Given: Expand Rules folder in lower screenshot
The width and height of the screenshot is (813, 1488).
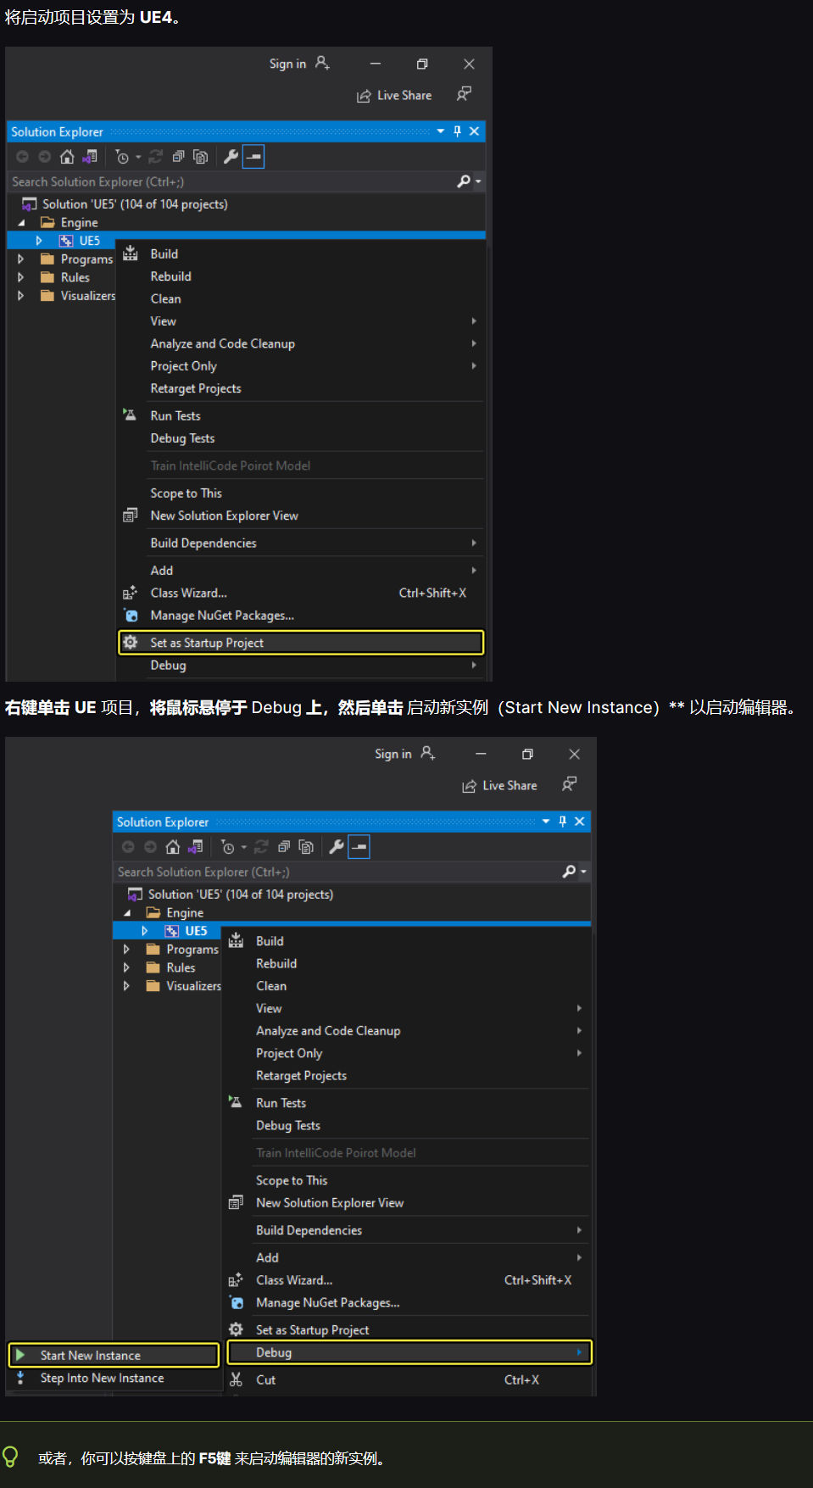Looking at the screenshot, I should coord(127,967).
